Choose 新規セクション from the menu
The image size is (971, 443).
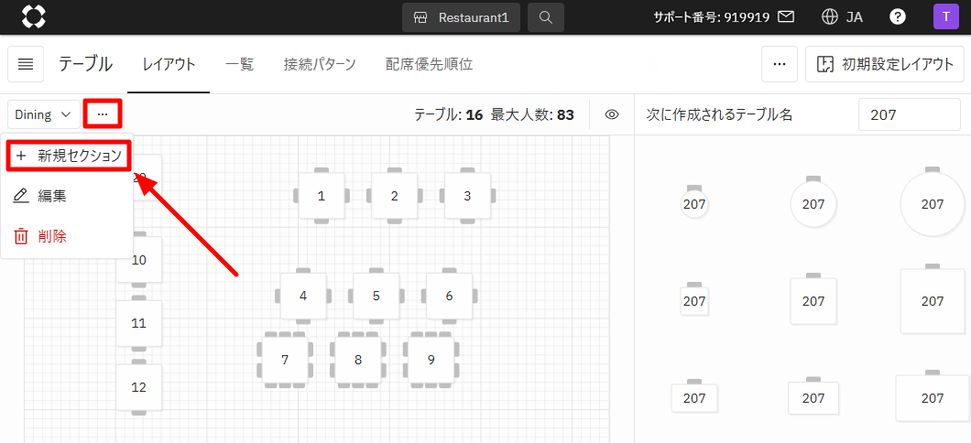tap(69, 156)
